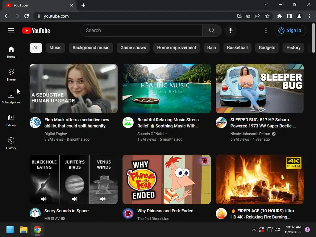Select the Background music chip
316x237 pixels.
[x=91, y=48]
